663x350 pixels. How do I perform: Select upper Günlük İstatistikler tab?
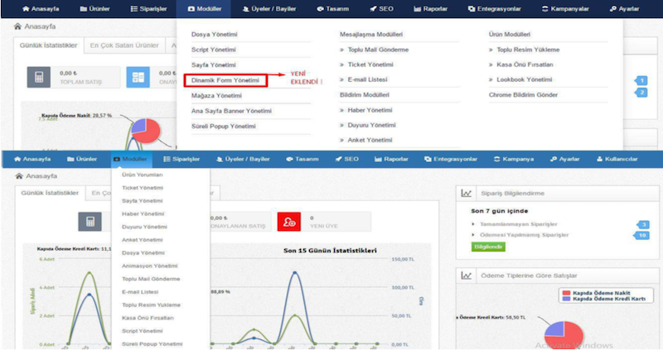tap(49, 46)
